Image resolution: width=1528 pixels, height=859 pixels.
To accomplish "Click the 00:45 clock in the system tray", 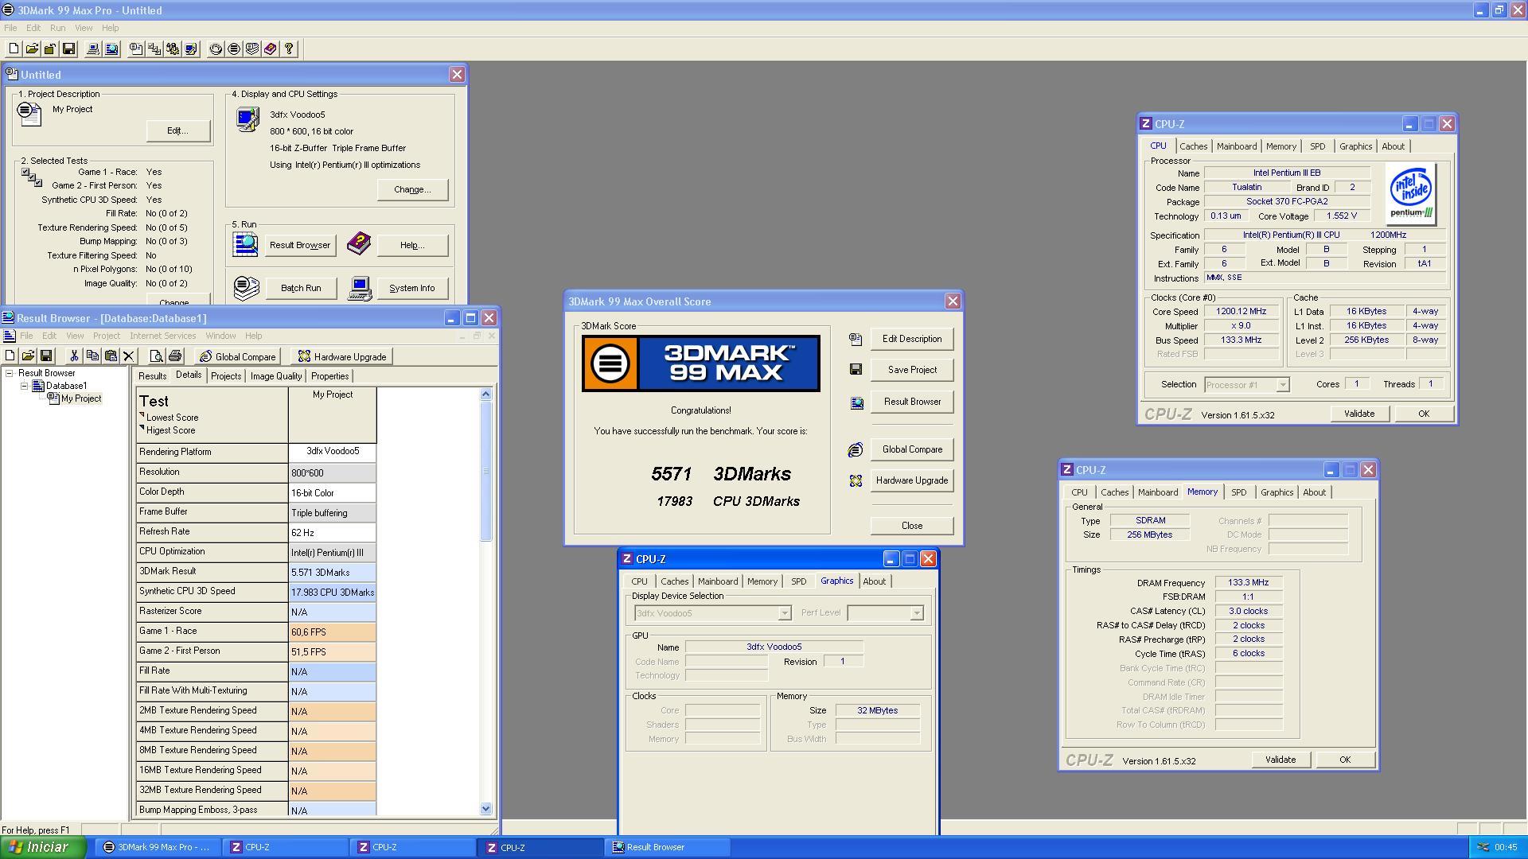I will [x=1506, y=847].
